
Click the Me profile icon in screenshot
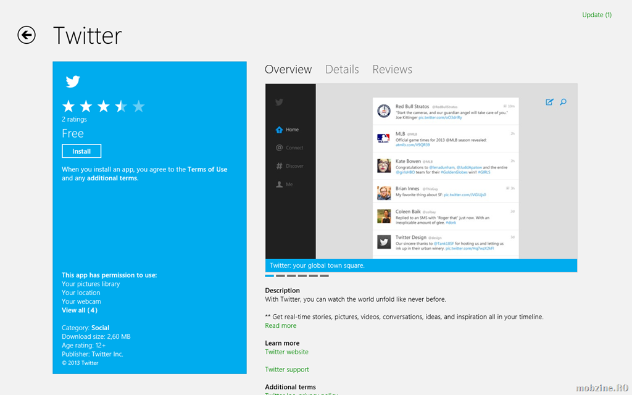tap(280, 185)
